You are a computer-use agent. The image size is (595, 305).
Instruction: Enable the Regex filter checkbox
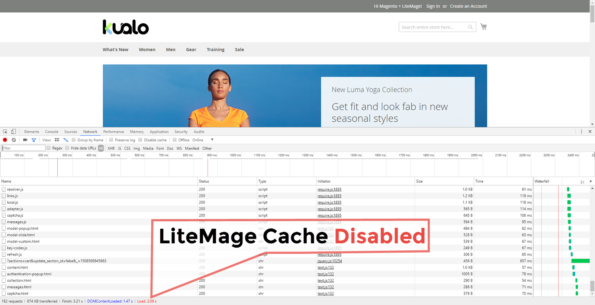click(x=48, y=148)
